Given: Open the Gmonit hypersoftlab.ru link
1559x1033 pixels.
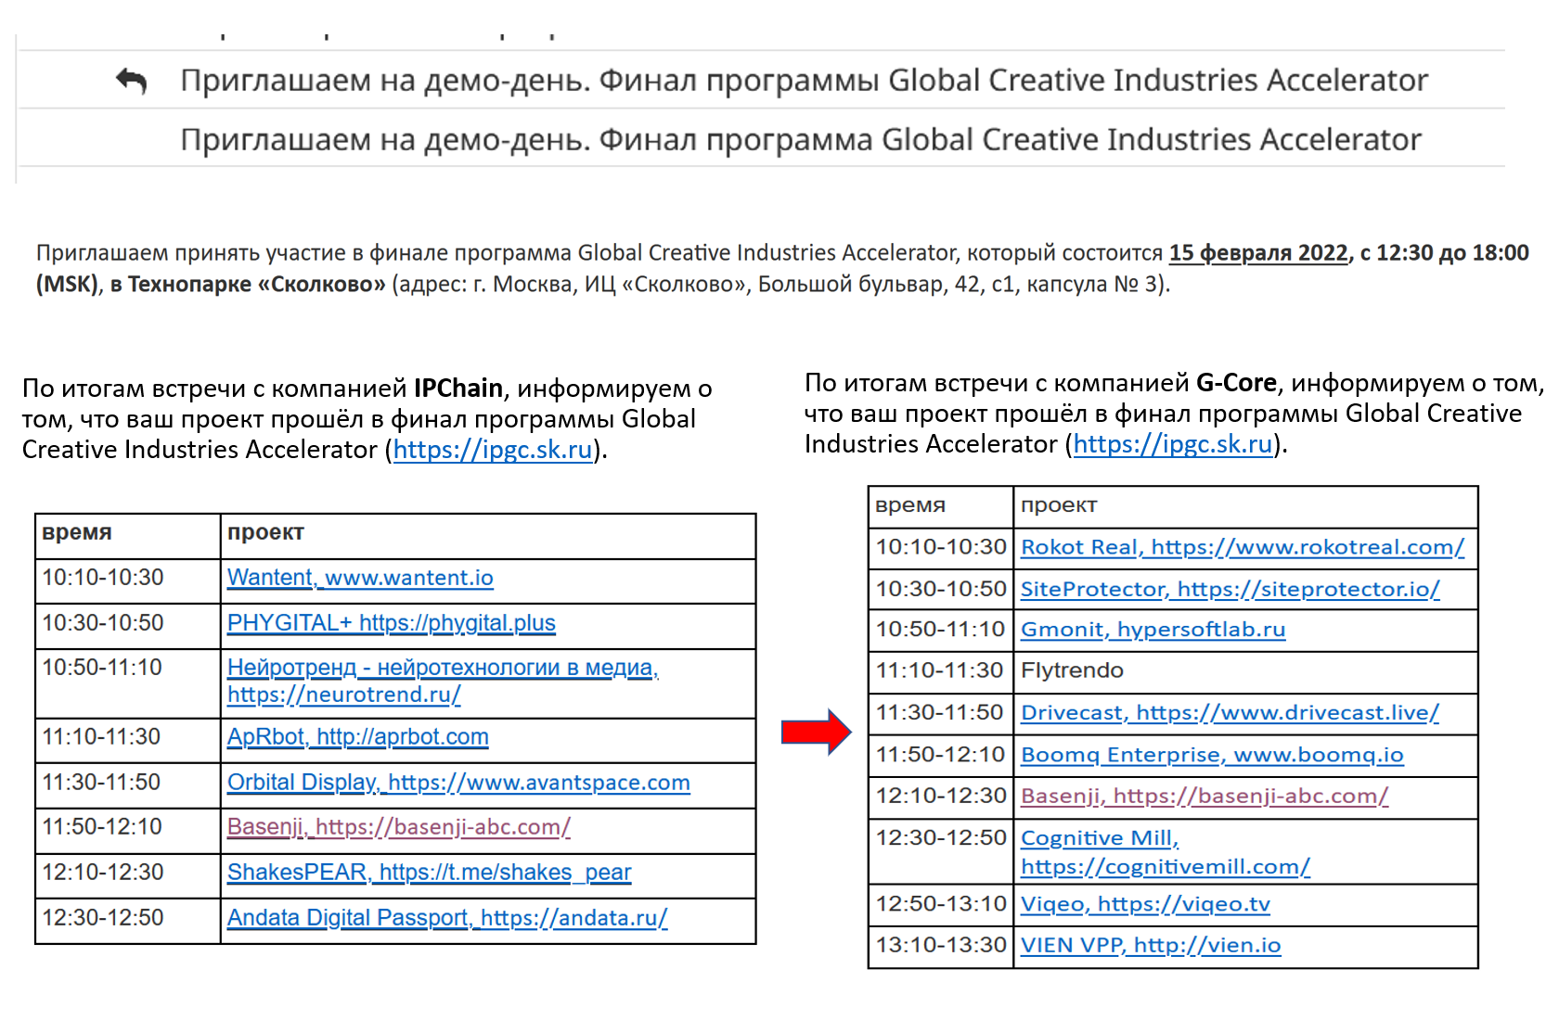Looking at the screenshot, I should click(1153, 630).
